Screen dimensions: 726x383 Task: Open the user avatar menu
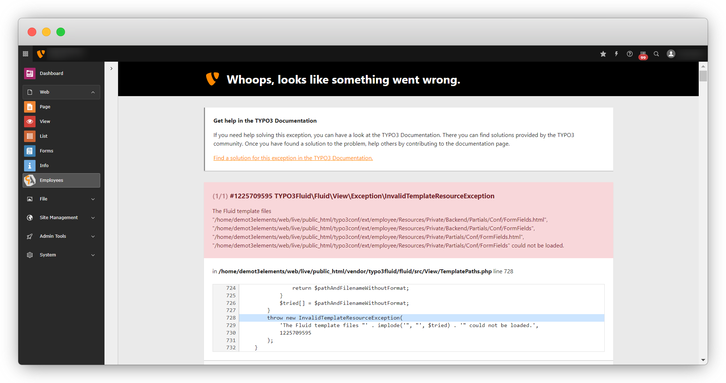click(x=671, y=54)
